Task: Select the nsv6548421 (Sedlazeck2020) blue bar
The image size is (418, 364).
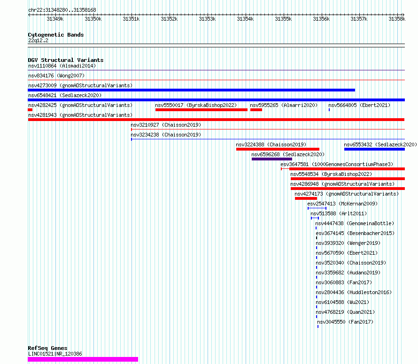Action: pos(216,100)
